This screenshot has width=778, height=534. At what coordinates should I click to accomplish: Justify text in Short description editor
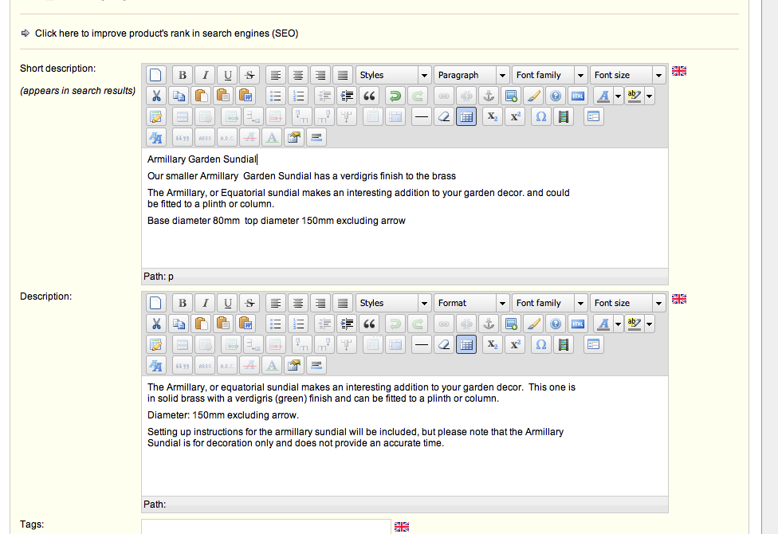[342, 75]
